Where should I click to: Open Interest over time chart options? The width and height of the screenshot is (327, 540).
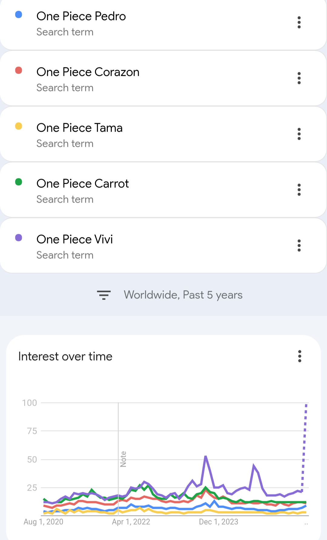tap(300, 356)
